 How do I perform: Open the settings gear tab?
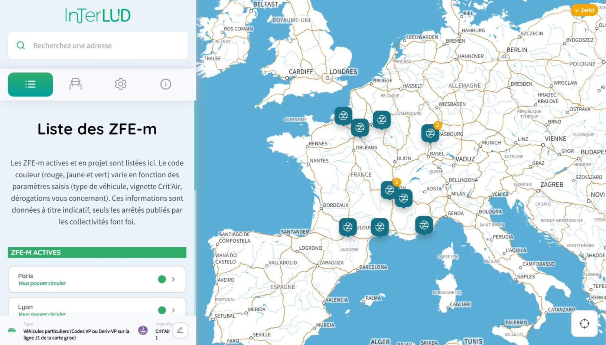click(x=120, y=84)
